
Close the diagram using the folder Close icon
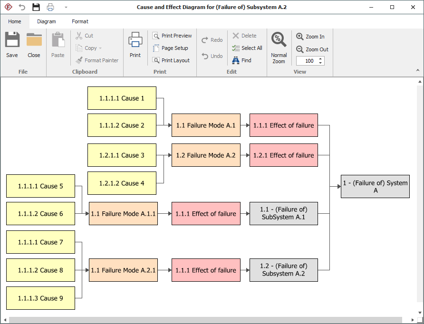click(34, 41)
